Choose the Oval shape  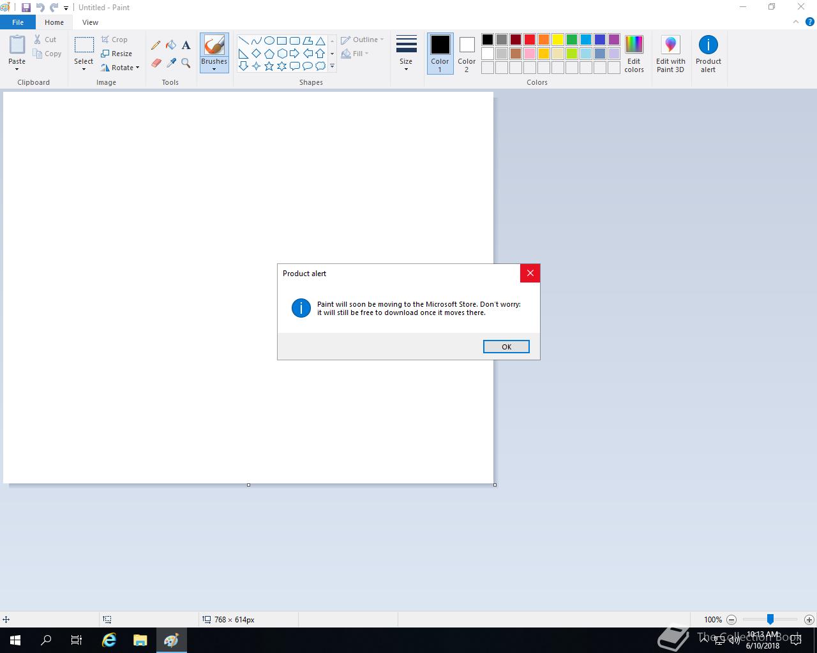[x=269, y=41]
